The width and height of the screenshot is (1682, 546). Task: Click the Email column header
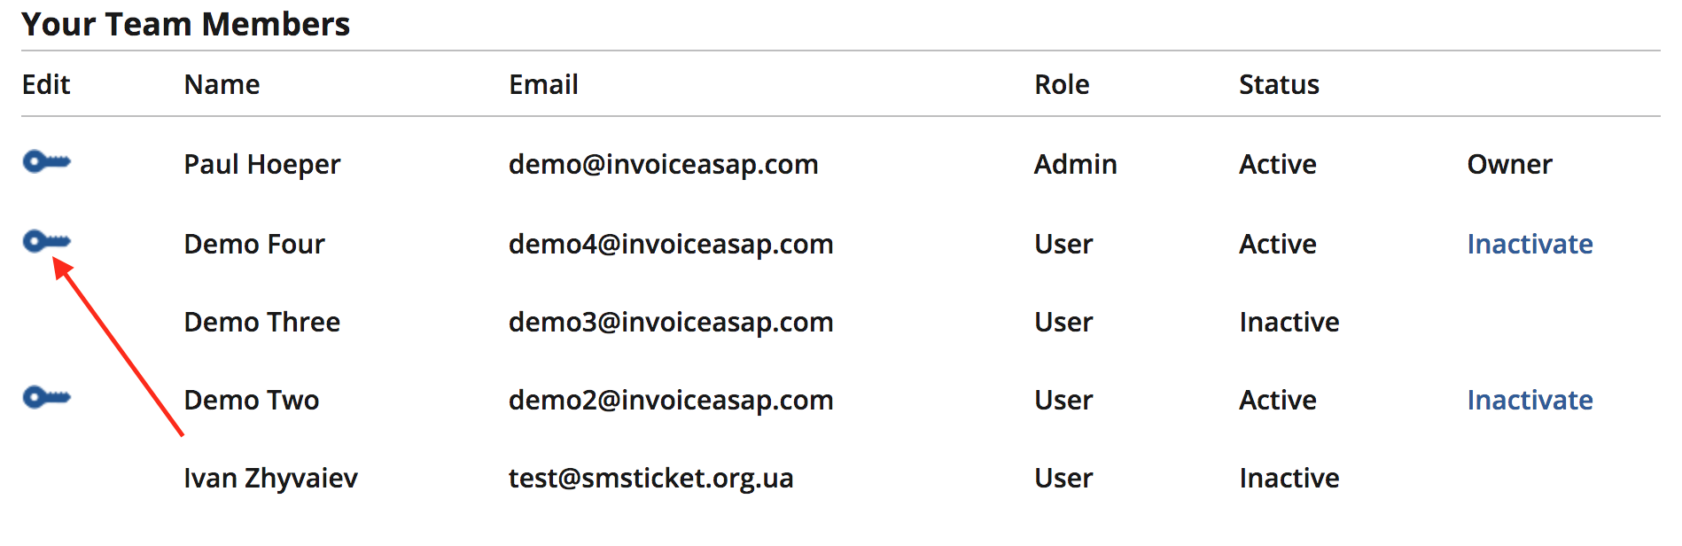[543, 84]
